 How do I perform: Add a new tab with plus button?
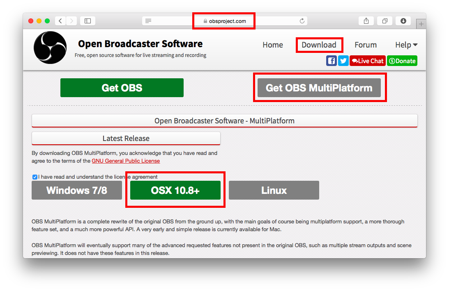tap(421, 24)
